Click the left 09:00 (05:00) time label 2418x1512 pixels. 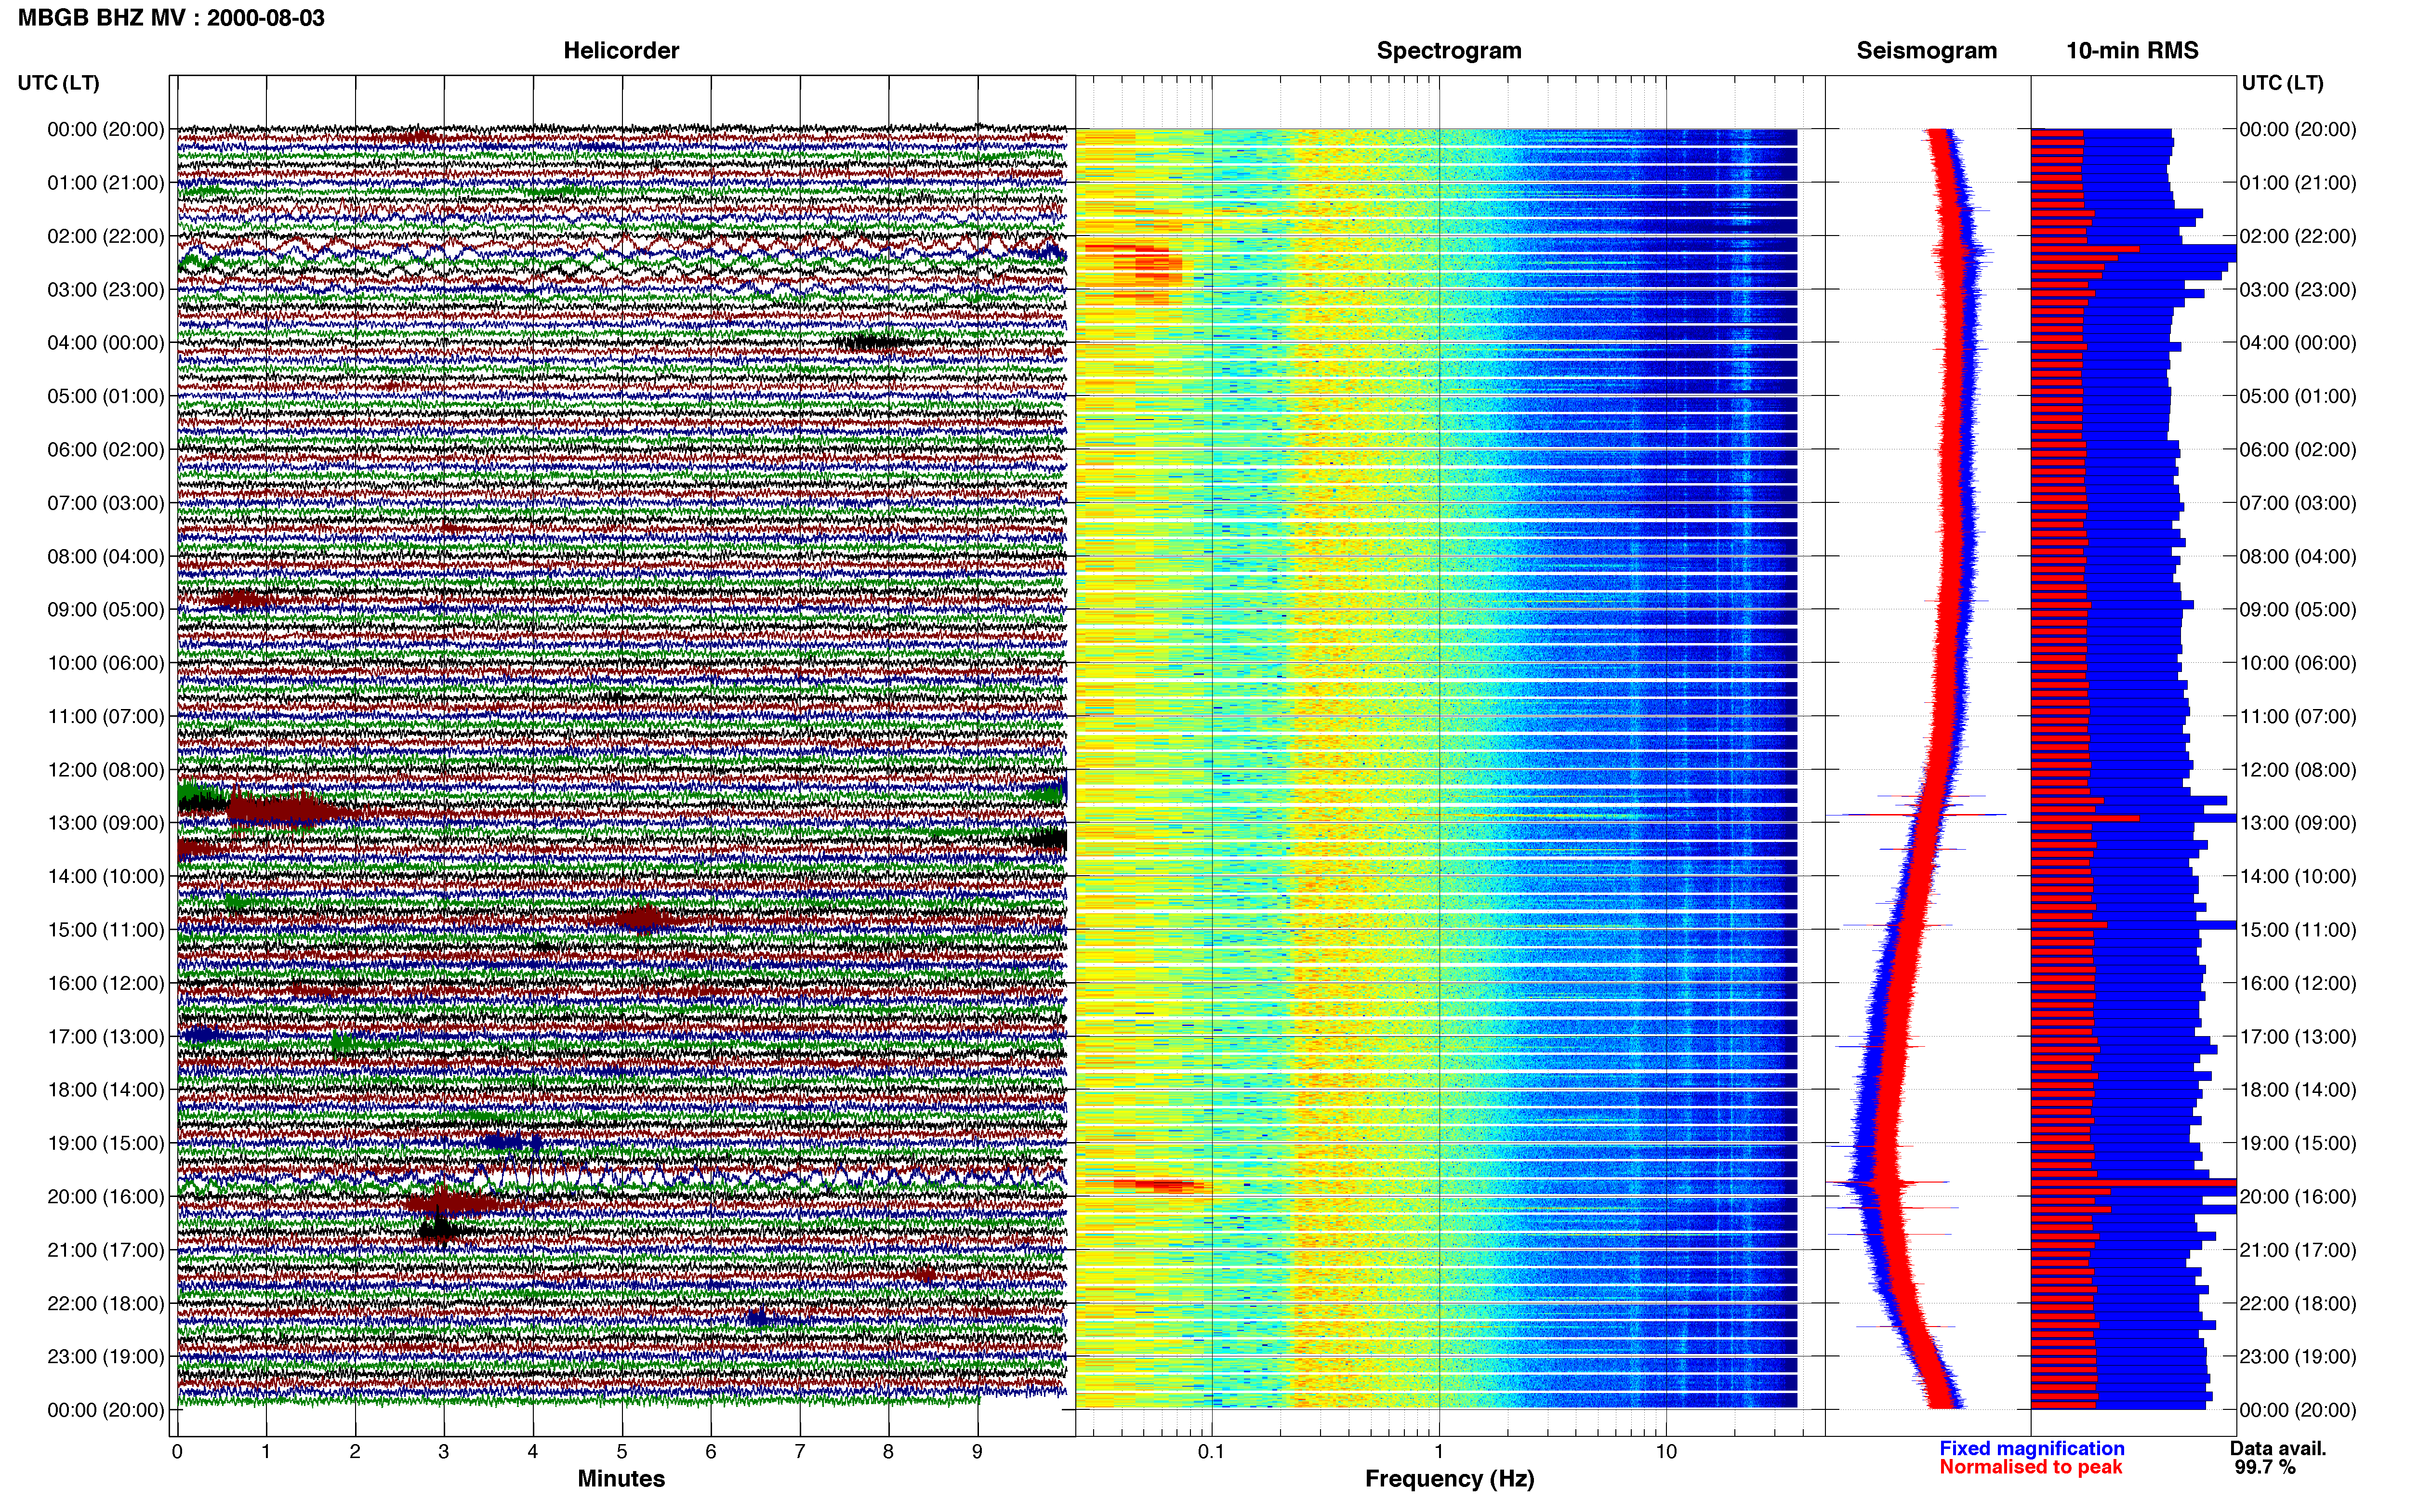(106, 610)
